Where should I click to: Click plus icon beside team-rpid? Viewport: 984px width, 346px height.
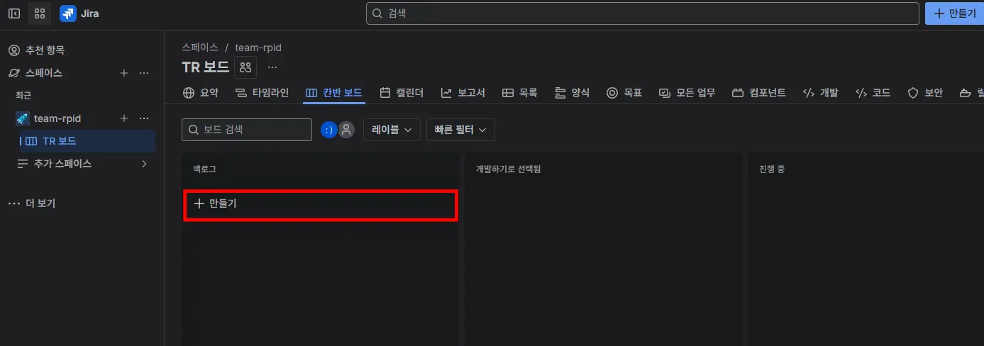[x=124, y=118]
